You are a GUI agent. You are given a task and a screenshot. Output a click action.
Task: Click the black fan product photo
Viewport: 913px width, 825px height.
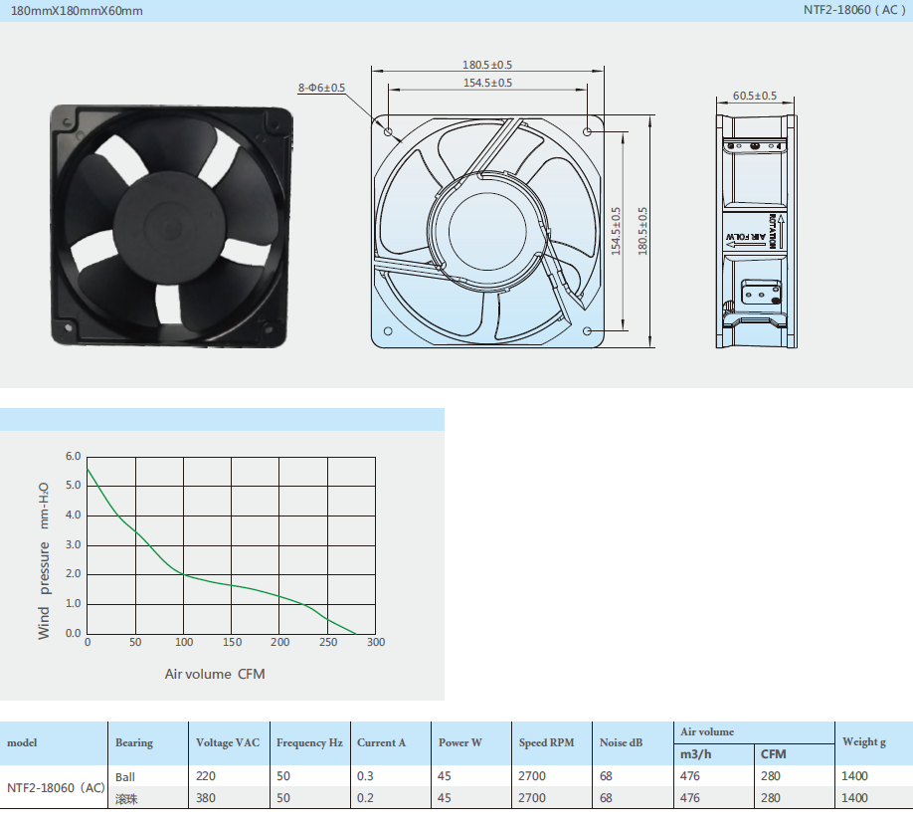[x=172, y=226]
